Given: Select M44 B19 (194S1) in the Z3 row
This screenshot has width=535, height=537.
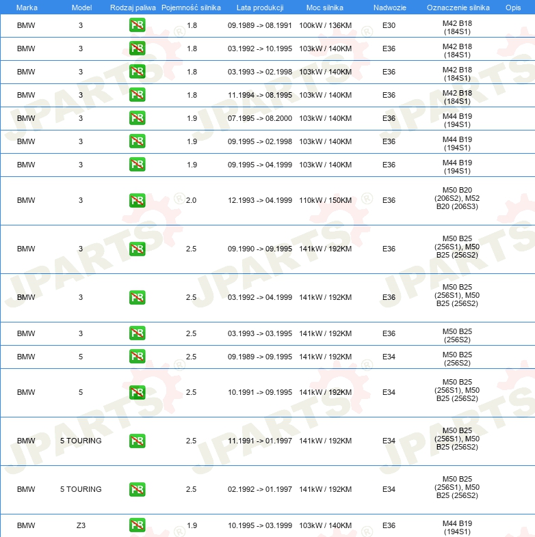Looking at the screenshot, I should (x=457, y=527).
